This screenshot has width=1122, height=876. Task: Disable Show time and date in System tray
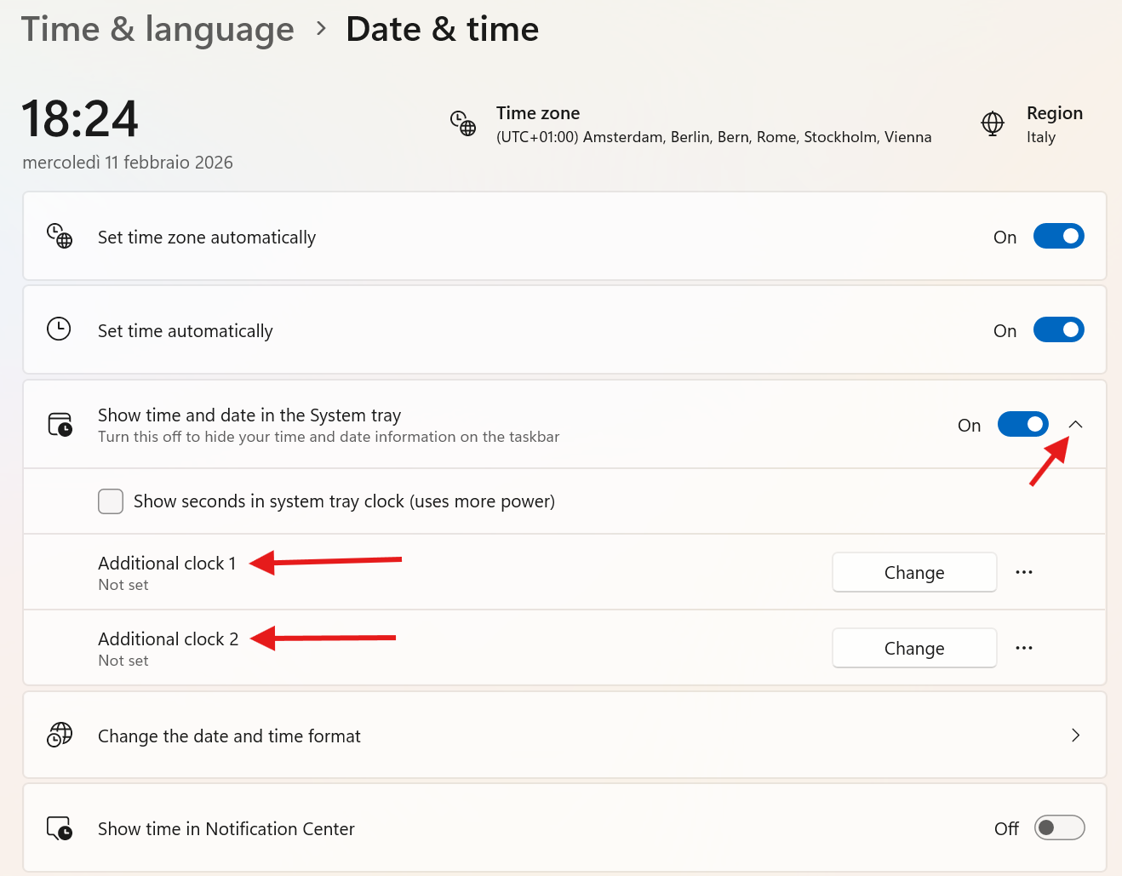point(1023,424)
